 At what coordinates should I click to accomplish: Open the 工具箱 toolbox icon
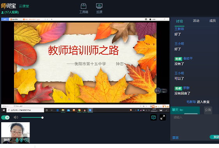(84, 8)
